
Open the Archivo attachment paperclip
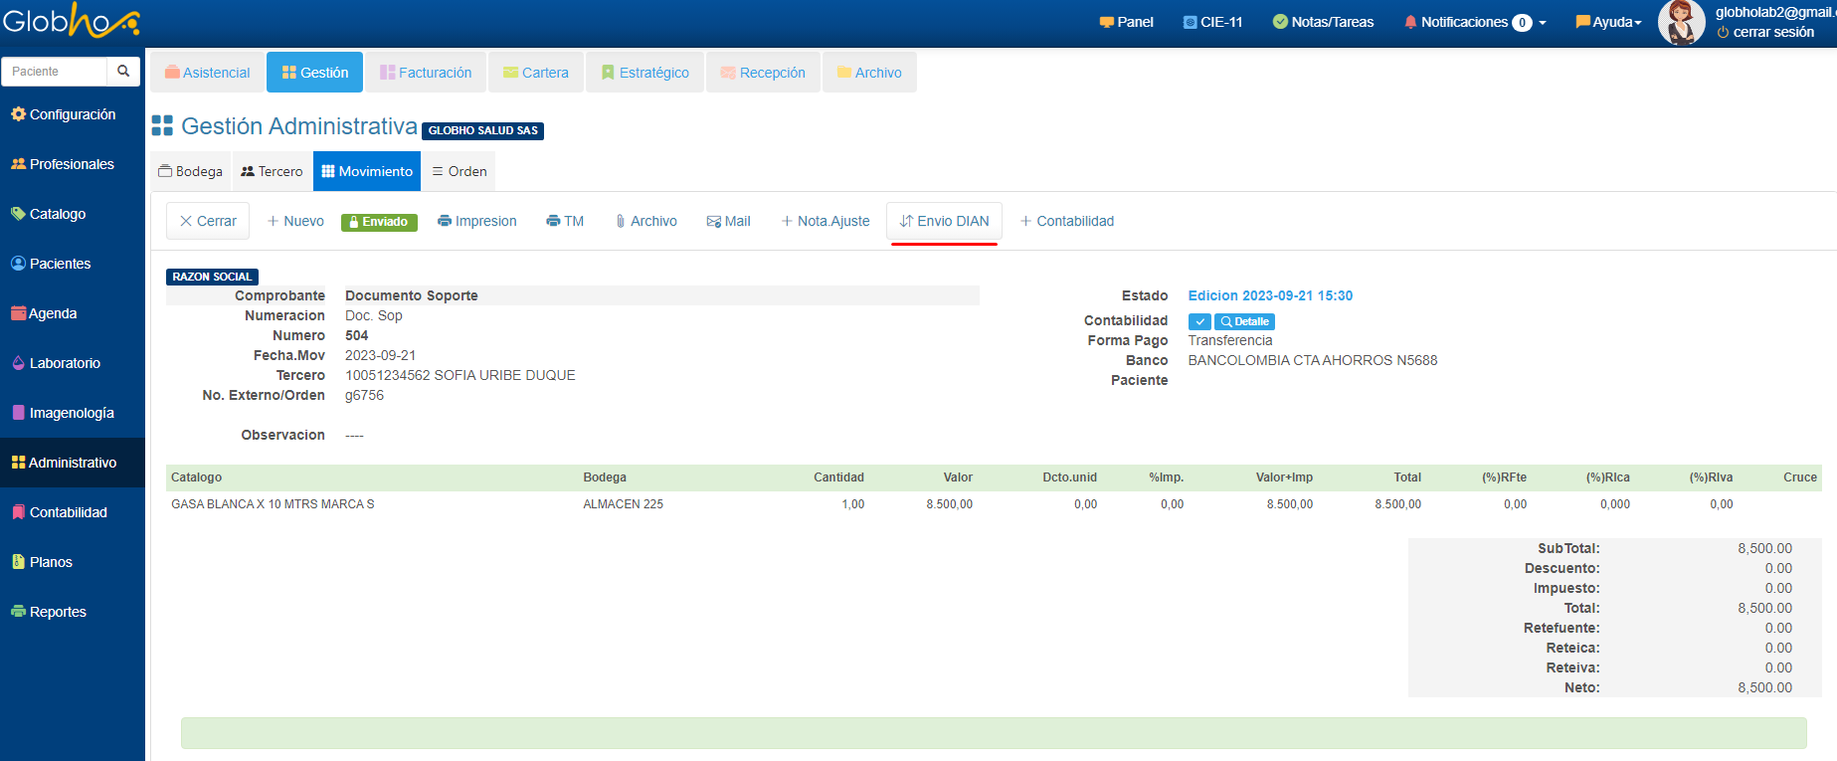coord(645,221)
